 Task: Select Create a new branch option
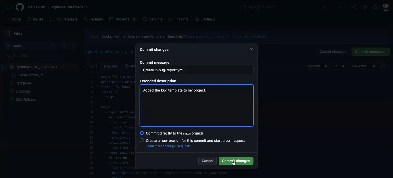point(142,140)
